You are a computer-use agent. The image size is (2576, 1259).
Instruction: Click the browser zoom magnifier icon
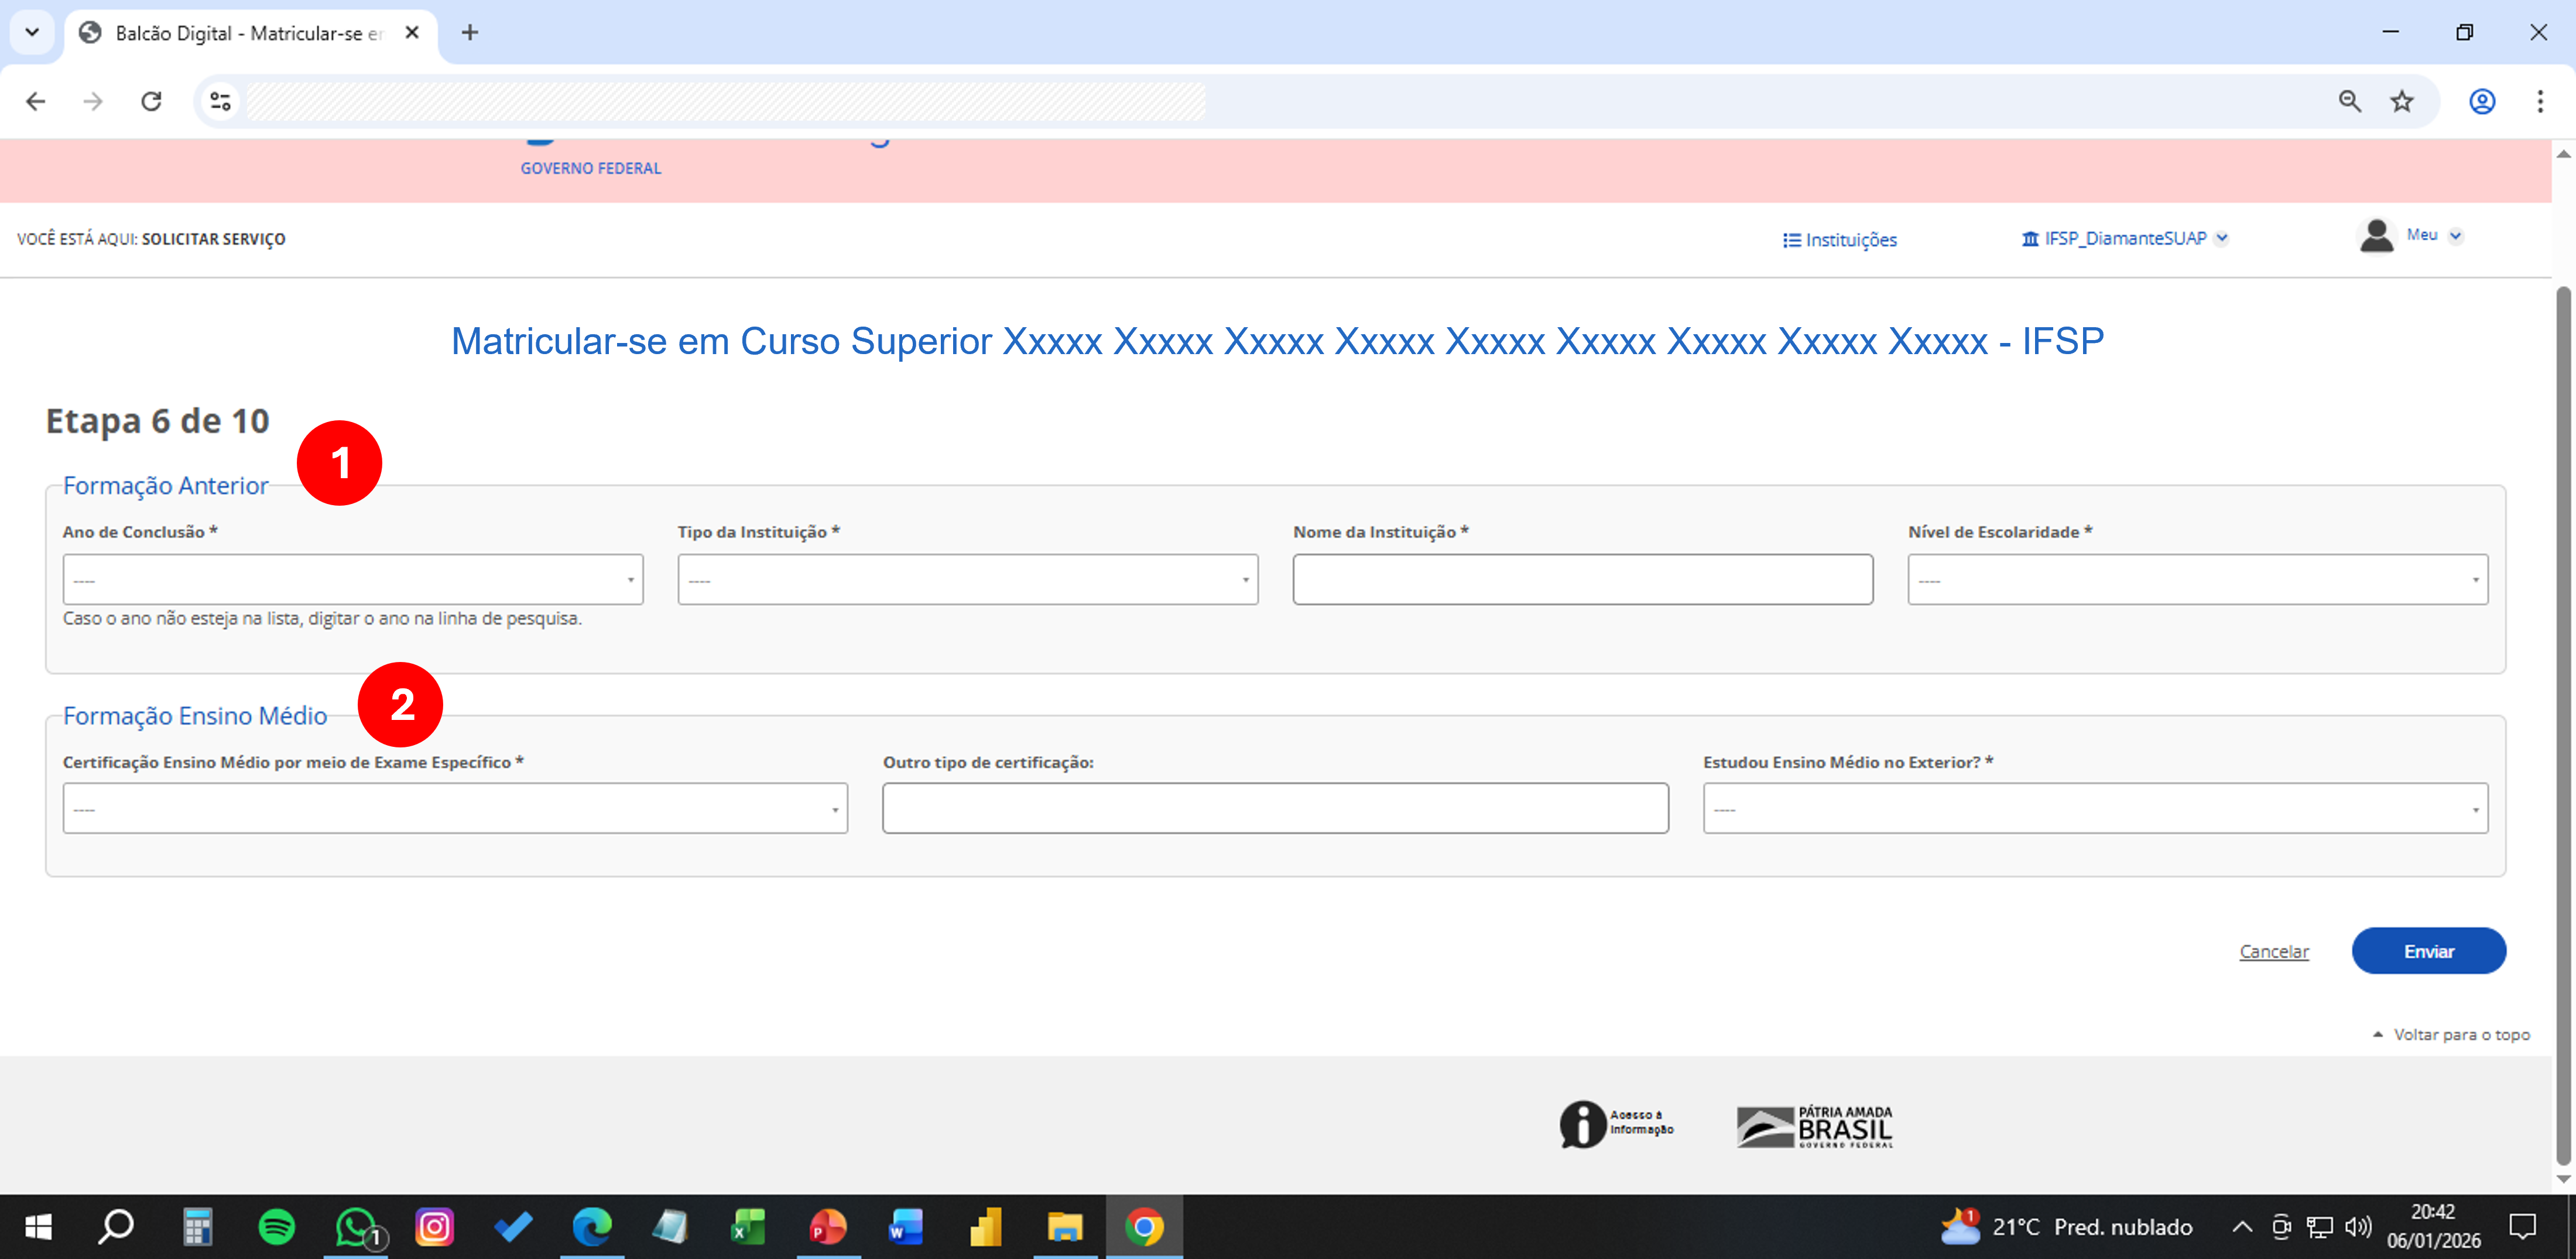click(x=2350, y=101)
